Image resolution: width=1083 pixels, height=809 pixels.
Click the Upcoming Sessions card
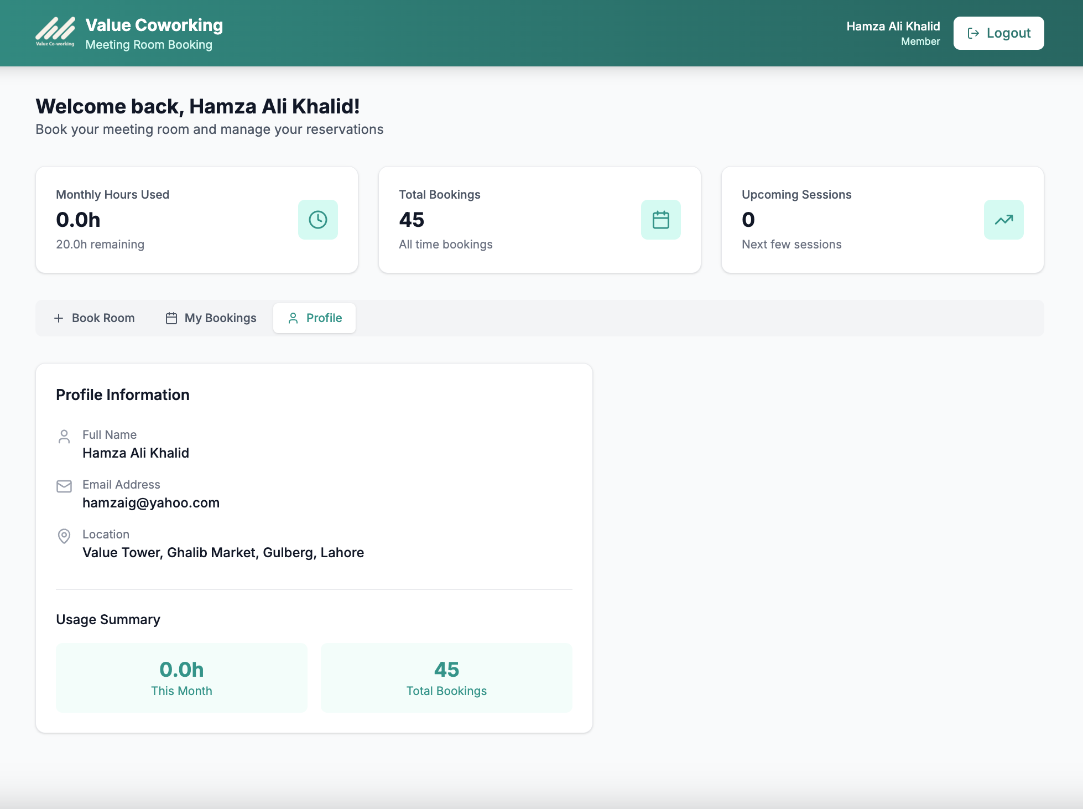[x=882, y=220]
